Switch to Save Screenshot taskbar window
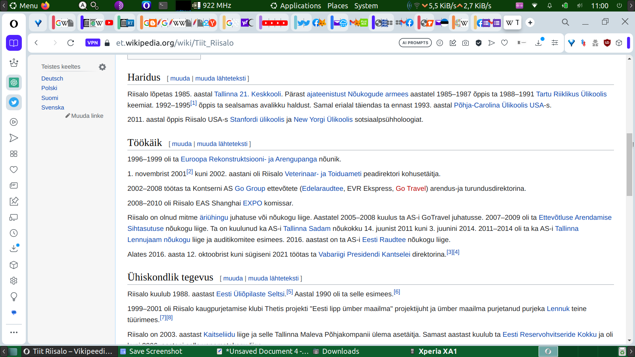Screen dimensions: 635x357 click(x=151, y=351)
